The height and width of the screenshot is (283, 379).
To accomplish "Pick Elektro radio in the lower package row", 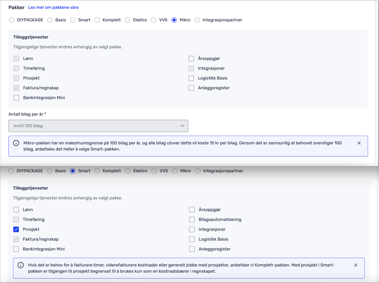I will tap(128, 171).
